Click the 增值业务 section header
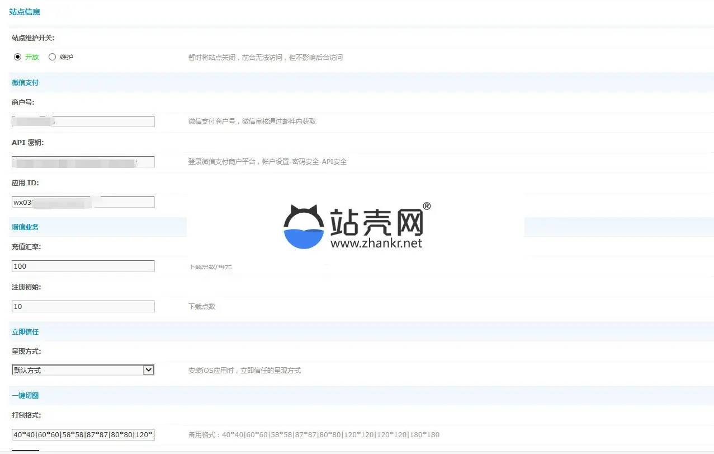Image resolution: width=714 pixels, height=454 pixels. click(x=25, y=227)
